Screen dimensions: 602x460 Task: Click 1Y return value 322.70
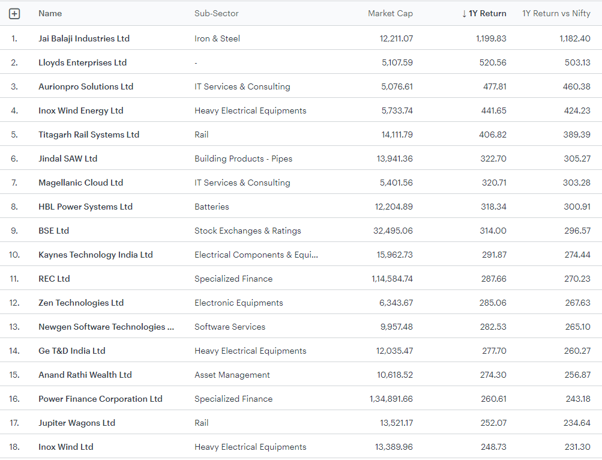pyautogui.click(x=493, y=159)
